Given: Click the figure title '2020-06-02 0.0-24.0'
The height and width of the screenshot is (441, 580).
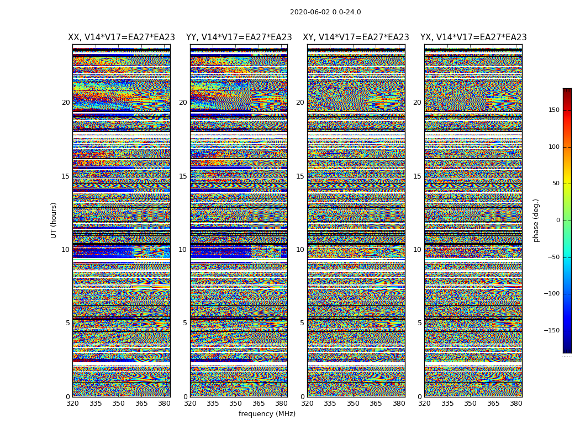Looking at the screenshot, I should [325, 12].
